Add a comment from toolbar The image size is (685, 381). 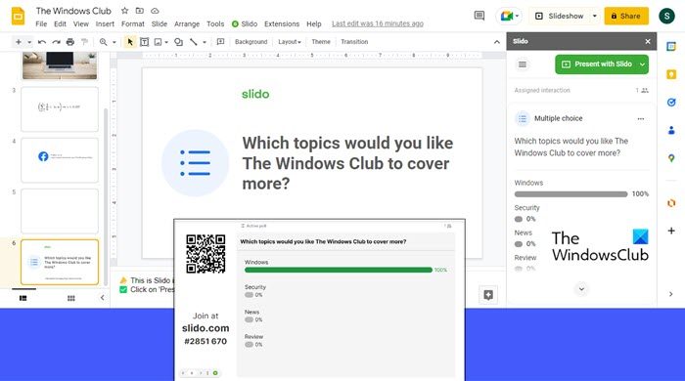[x=220, y=42]
